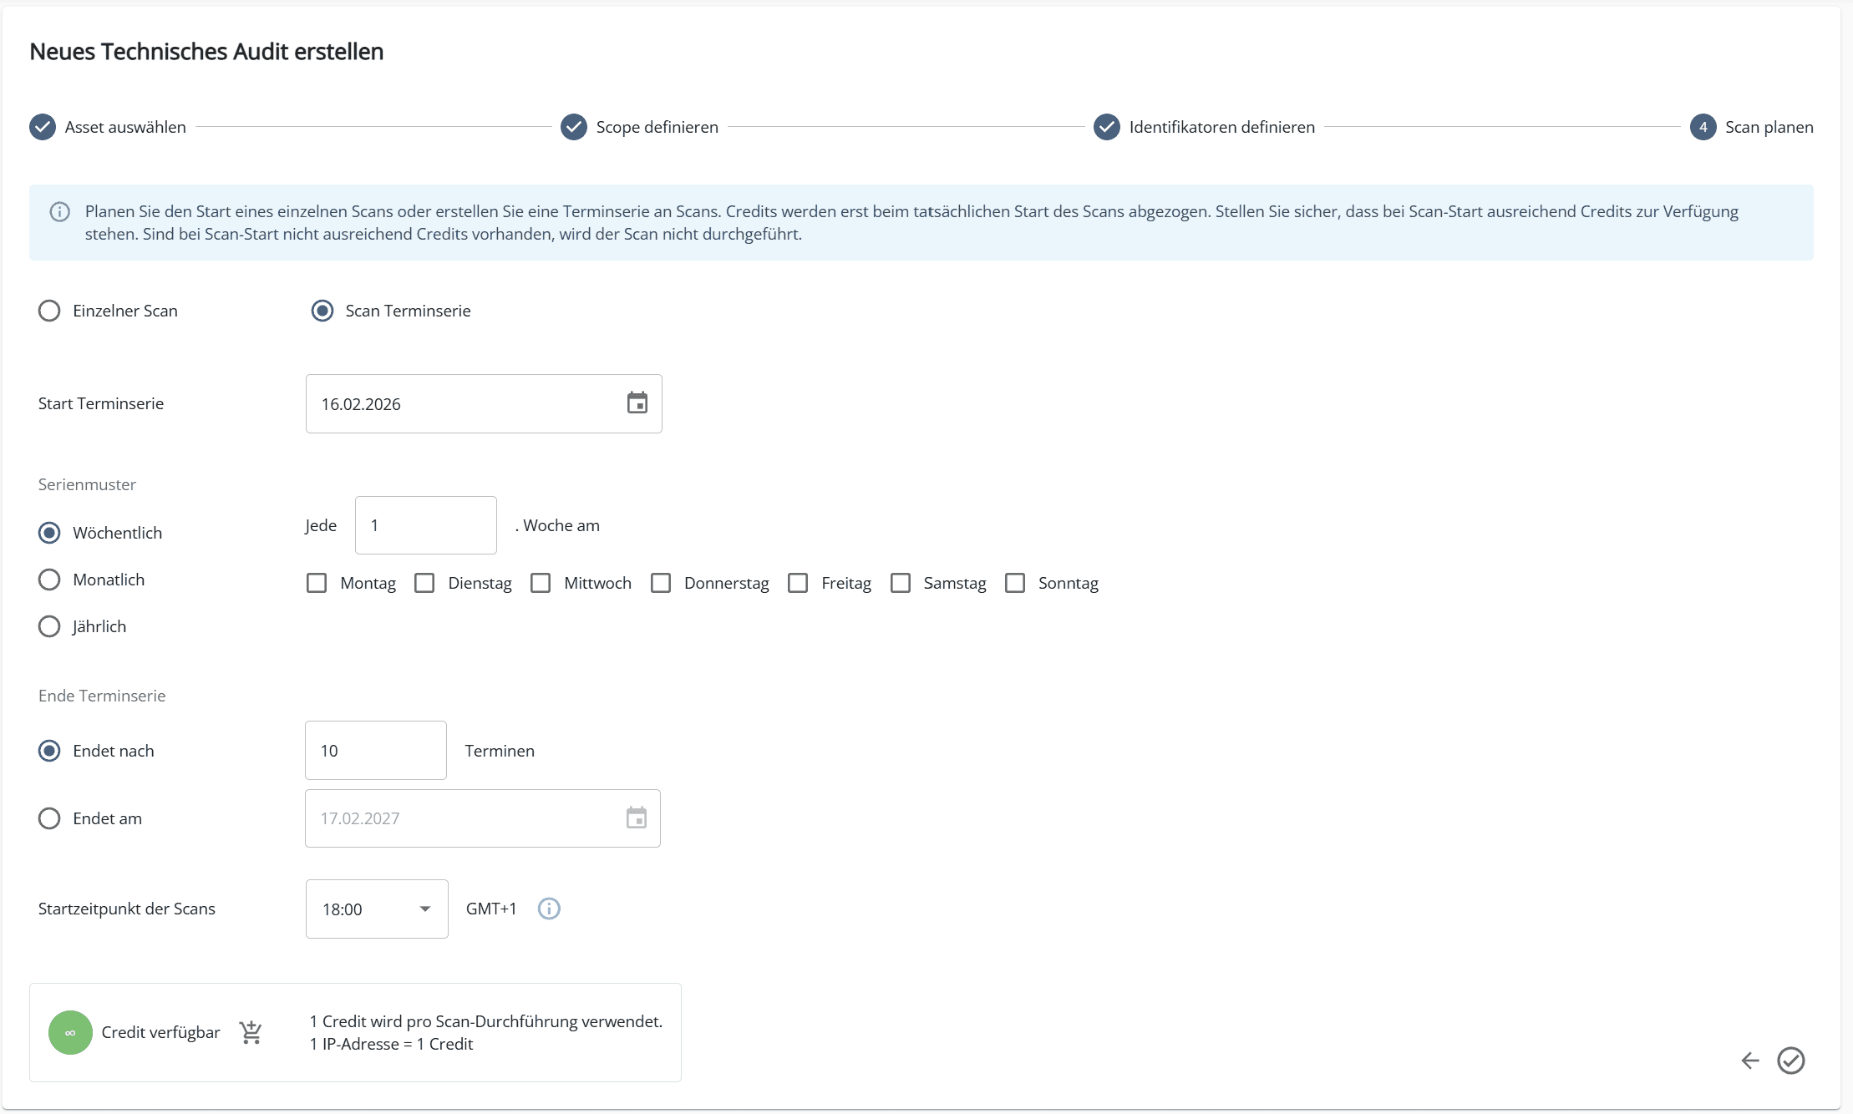Screen dimensions: 1853x1114
Task: Click the info icon next to GMT+1
Action: (x=549, y=909)
